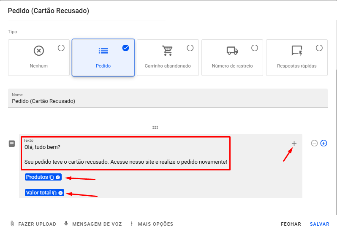This screenshot has width=337, height=232.
Task: Remove the Valor total tag
Action: (x=61, y=193)
